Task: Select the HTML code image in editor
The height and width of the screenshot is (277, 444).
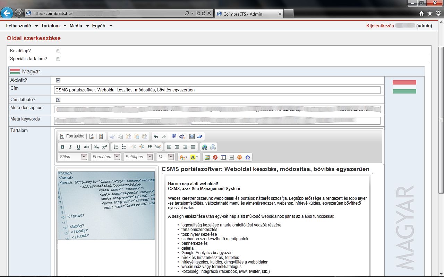Action: [x=106, y=205]
